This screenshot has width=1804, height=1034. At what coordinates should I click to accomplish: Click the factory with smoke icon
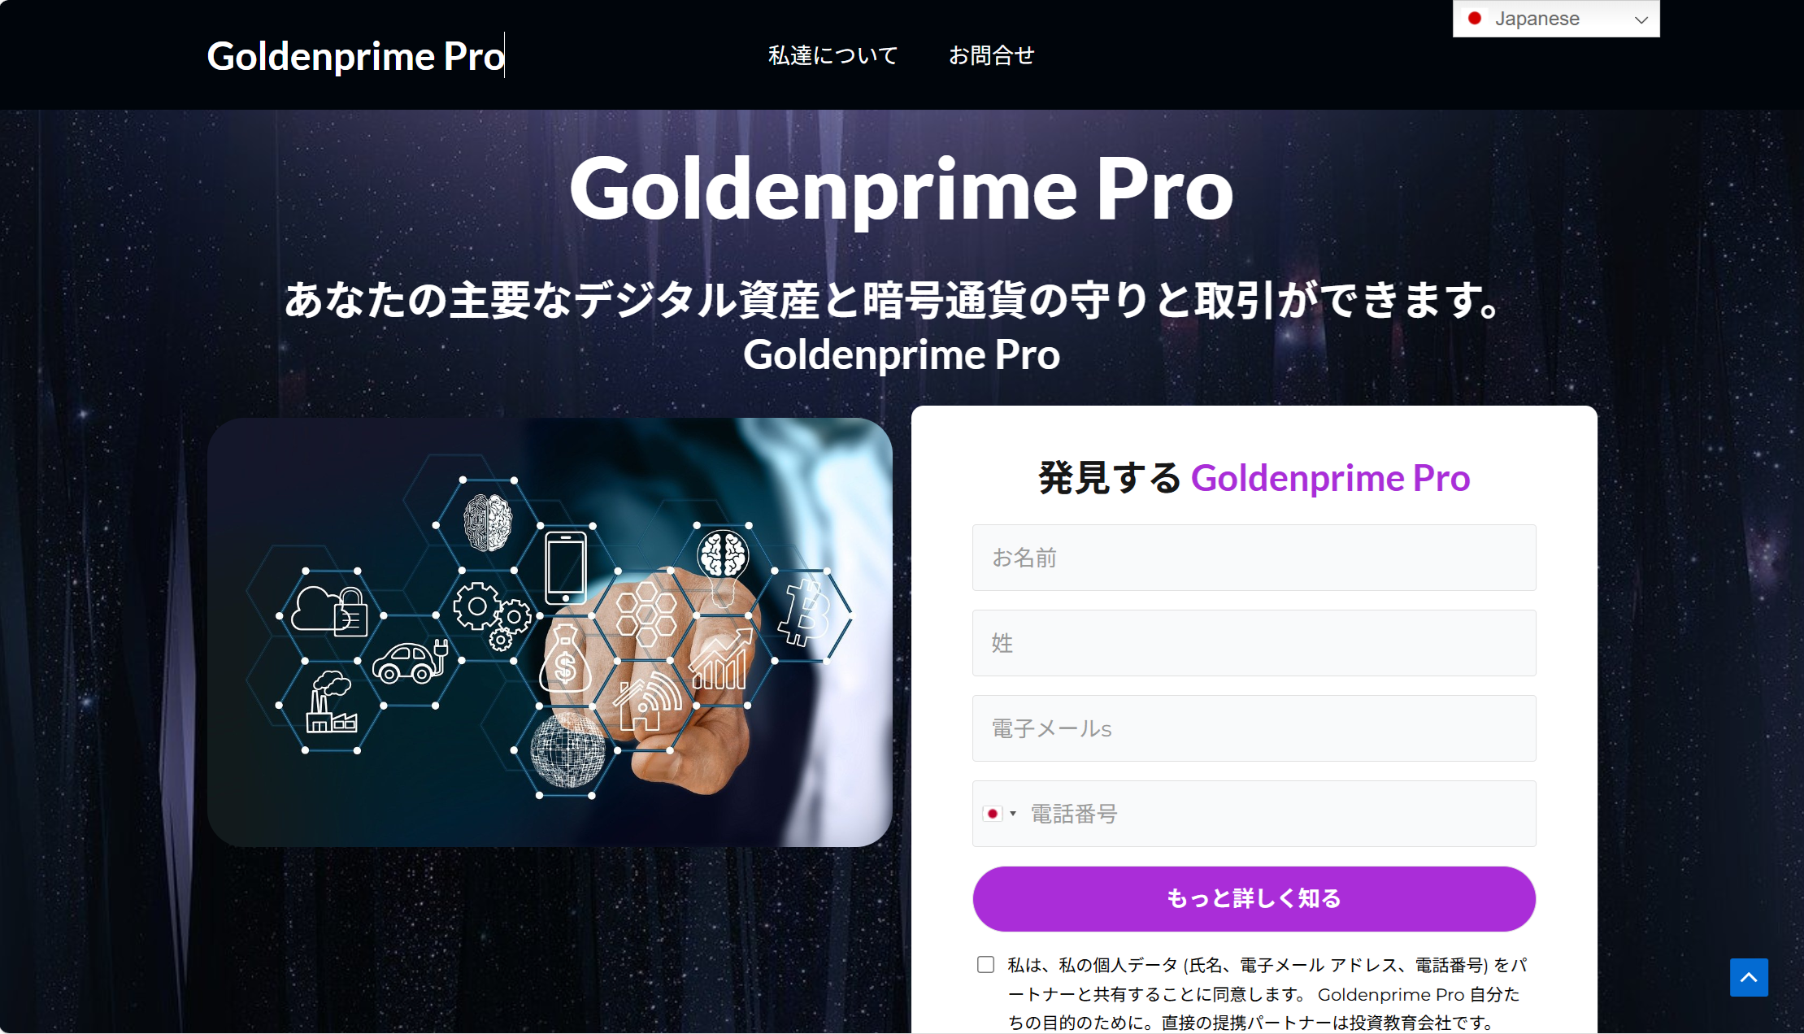[x=331, y=702]
